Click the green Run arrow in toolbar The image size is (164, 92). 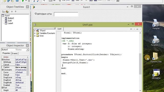click(x=23, y=1)
